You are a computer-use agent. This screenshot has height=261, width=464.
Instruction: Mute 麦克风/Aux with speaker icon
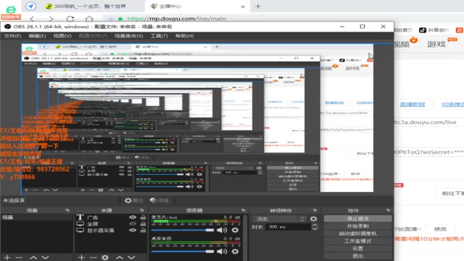222,230
